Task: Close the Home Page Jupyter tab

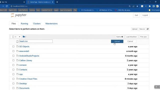Action: (53, 2)
